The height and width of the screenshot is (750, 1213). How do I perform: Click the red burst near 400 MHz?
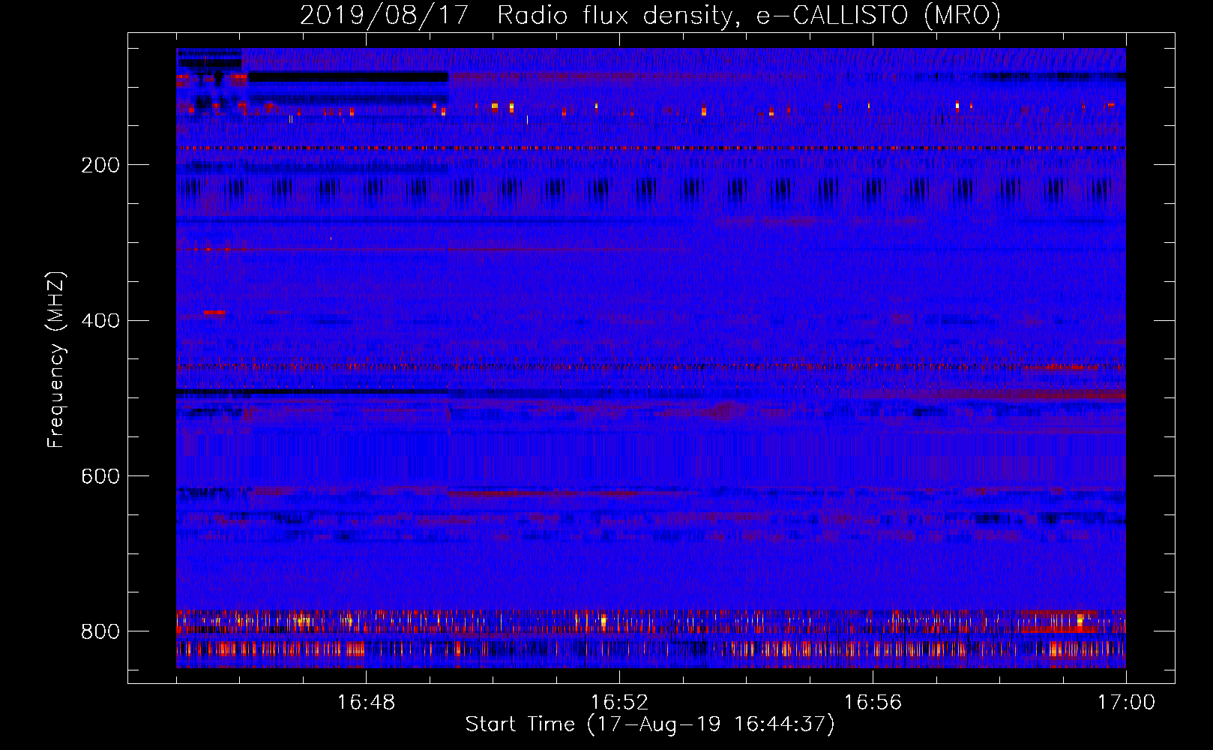[214, 312]
